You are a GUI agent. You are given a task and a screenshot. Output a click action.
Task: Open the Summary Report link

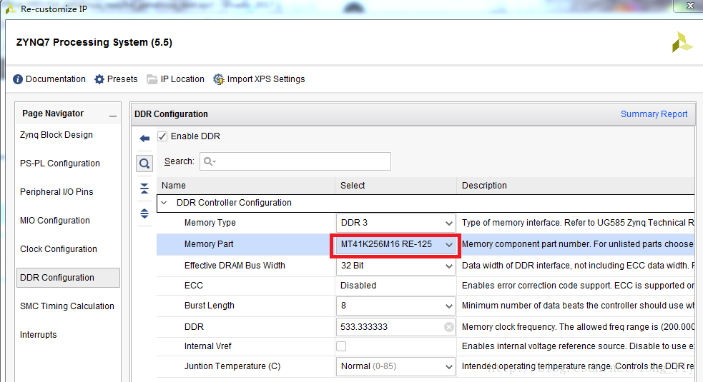pyautogui.click(x=654, y=114)
